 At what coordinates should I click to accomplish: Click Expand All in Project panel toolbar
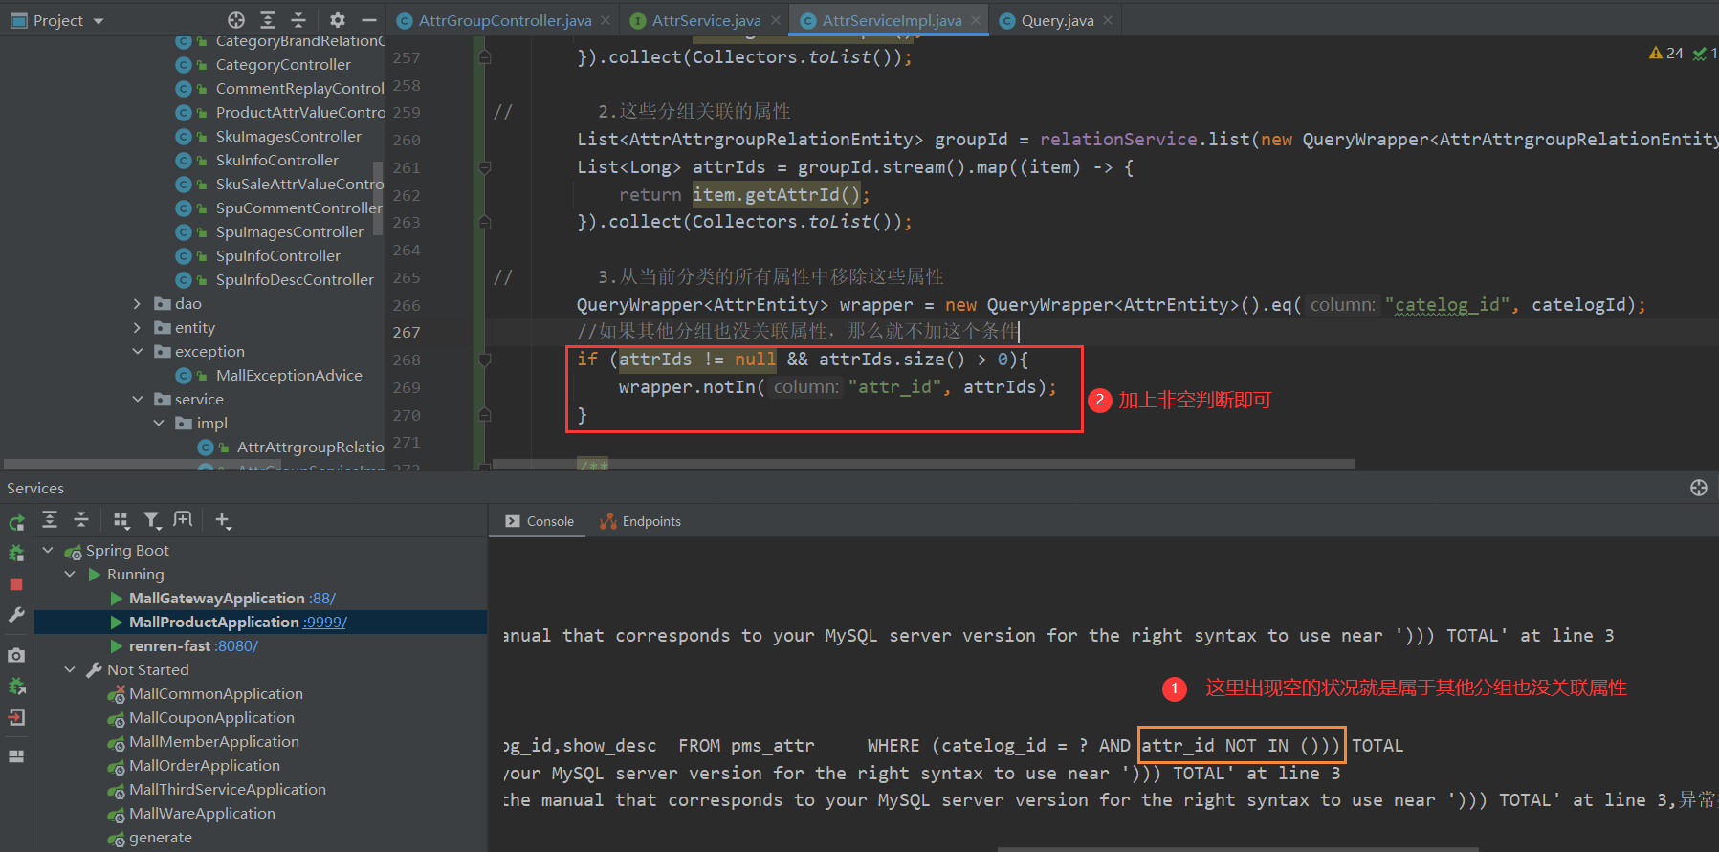(268, 20)
